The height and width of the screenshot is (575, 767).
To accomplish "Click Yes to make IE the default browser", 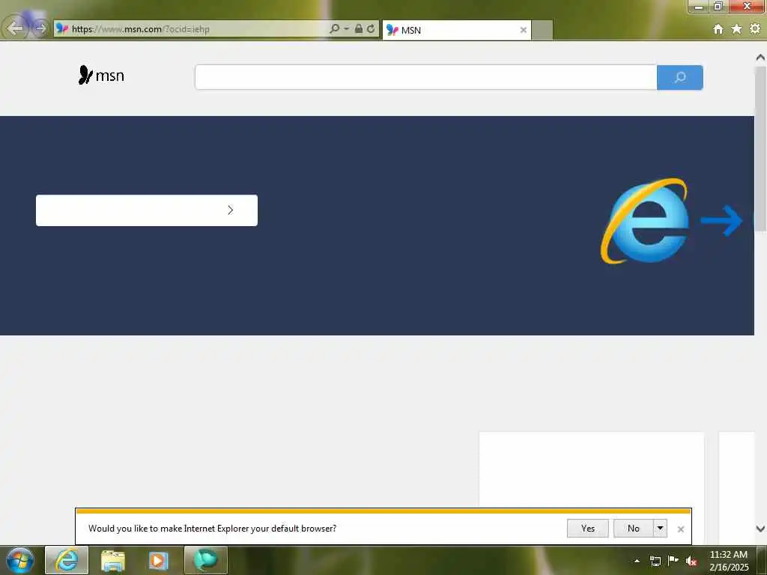I will click(587, 528).
